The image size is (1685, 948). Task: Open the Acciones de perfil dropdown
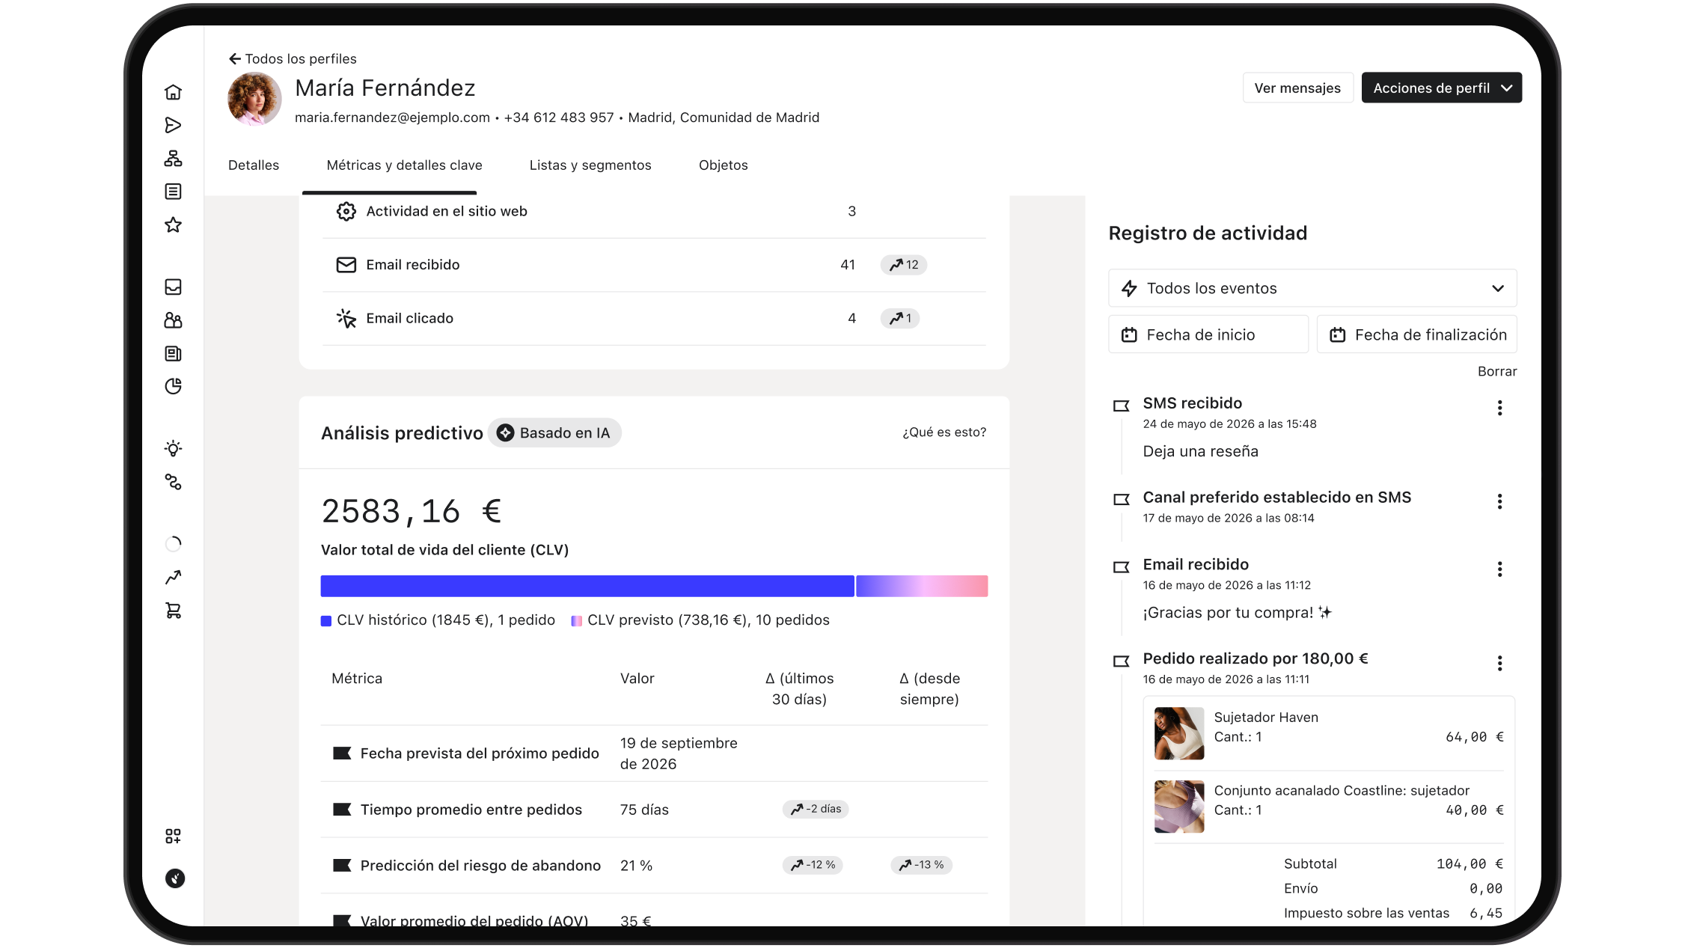coord(1441,88)
